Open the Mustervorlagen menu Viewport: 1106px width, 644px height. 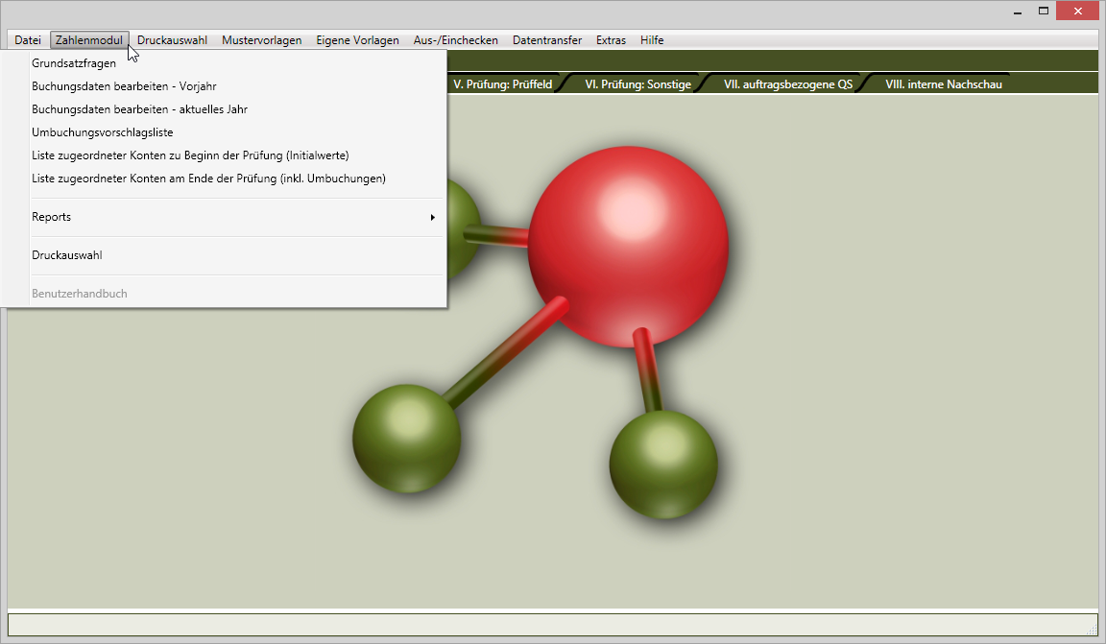tap(261, 40)
